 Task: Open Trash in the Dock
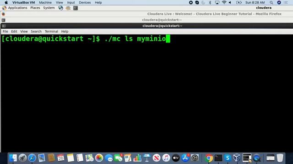click(x=280, y=158)
